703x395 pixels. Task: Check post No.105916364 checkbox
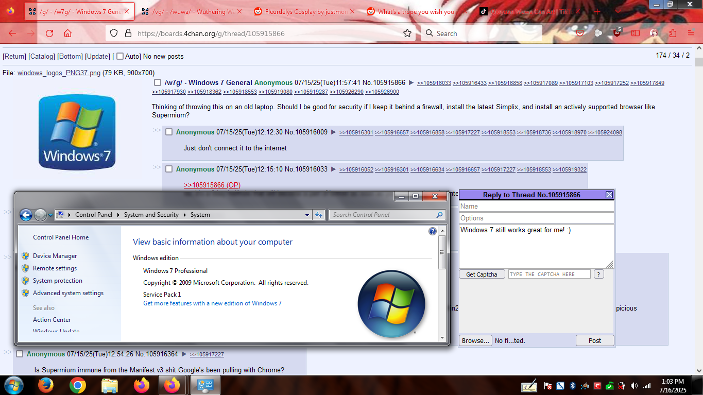pyautogui.click(x=20, y=354)
